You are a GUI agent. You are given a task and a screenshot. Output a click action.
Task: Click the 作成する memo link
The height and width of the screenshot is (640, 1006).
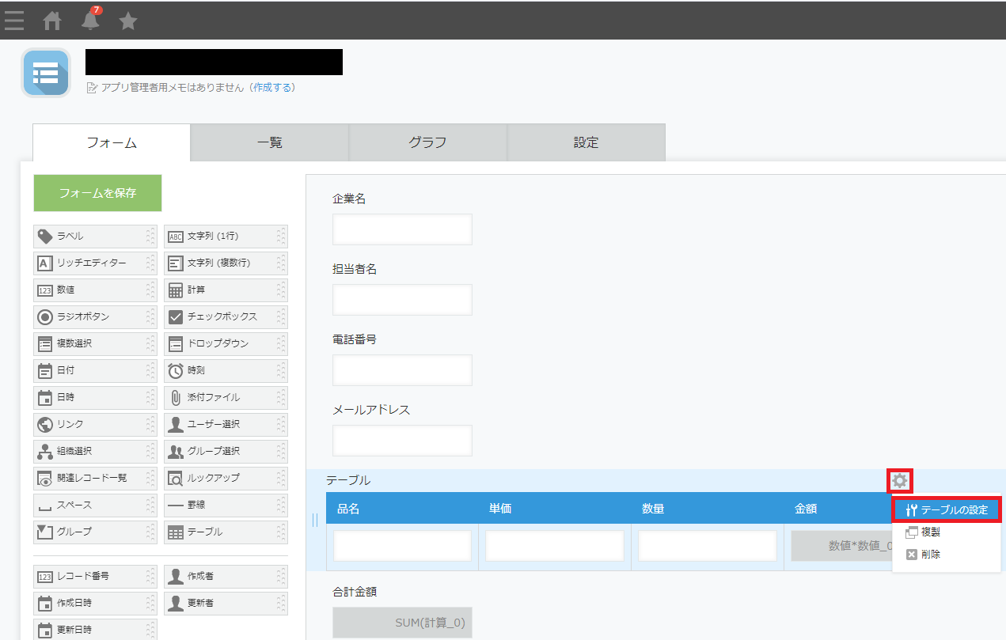tap(272, 88)
